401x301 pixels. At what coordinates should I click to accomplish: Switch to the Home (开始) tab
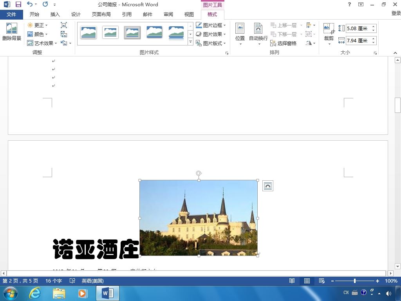34,15
